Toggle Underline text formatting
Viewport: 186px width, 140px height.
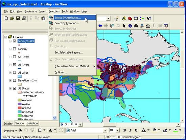tap(136, 130)
